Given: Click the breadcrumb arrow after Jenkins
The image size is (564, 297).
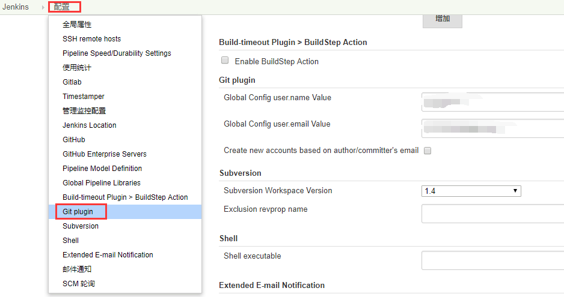Looking at the screenshot, I should click(43, 7).
